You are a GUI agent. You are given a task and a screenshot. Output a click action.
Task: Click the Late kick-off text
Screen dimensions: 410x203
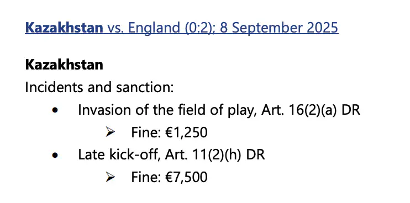119,155
